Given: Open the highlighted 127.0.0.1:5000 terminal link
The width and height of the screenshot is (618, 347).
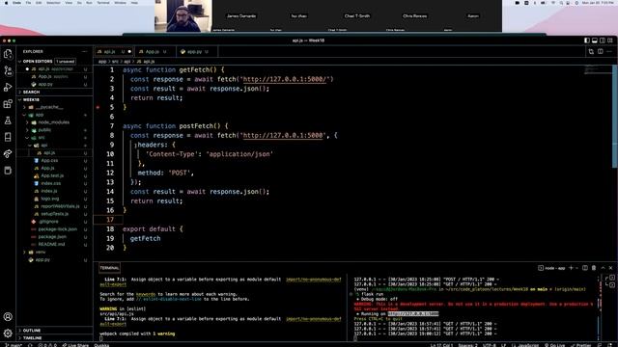Looking at the screenshot, I should (x=412, y=314).
